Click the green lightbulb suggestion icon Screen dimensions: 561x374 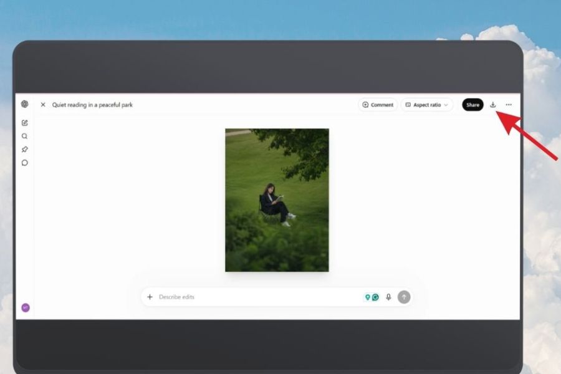click(x=367, y=297)
